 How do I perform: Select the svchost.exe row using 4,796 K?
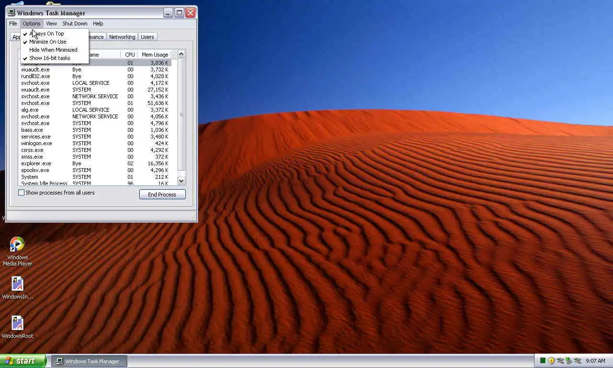95,123
